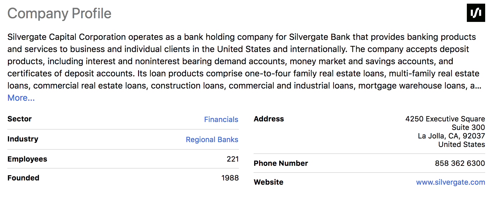The width and height of the screenshot is (498, 199).
Task: Click the Silvergate company logo icon
Action: pyautogui.click(x=476, y=13)
